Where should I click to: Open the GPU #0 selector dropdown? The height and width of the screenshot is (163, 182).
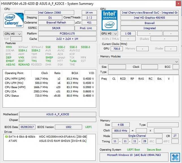pos(109,34)
